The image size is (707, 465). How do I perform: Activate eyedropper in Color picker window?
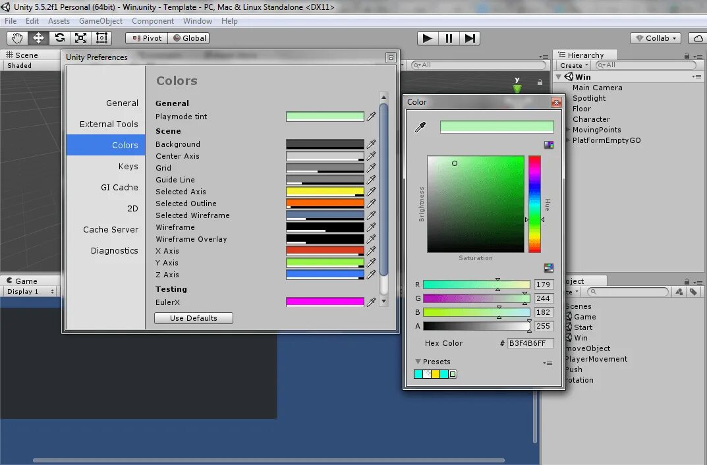pos(420,127)
